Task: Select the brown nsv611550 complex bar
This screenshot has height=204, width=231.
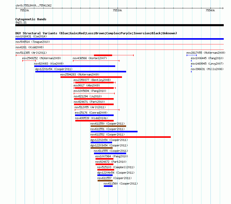Action: pyautogui.click(x=108, y=126)
